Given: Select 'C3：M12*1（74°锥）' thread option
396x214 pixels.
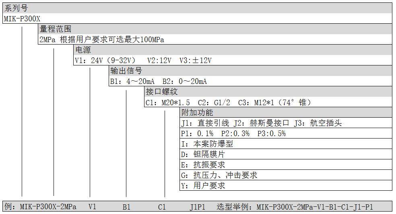Looking at the screenshot, I should pos(275,103).
